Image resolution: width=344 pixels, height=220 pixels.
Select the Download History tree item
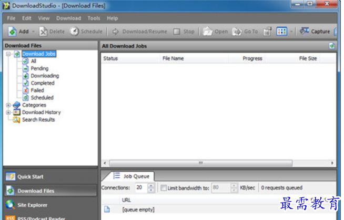pos(41,112)
